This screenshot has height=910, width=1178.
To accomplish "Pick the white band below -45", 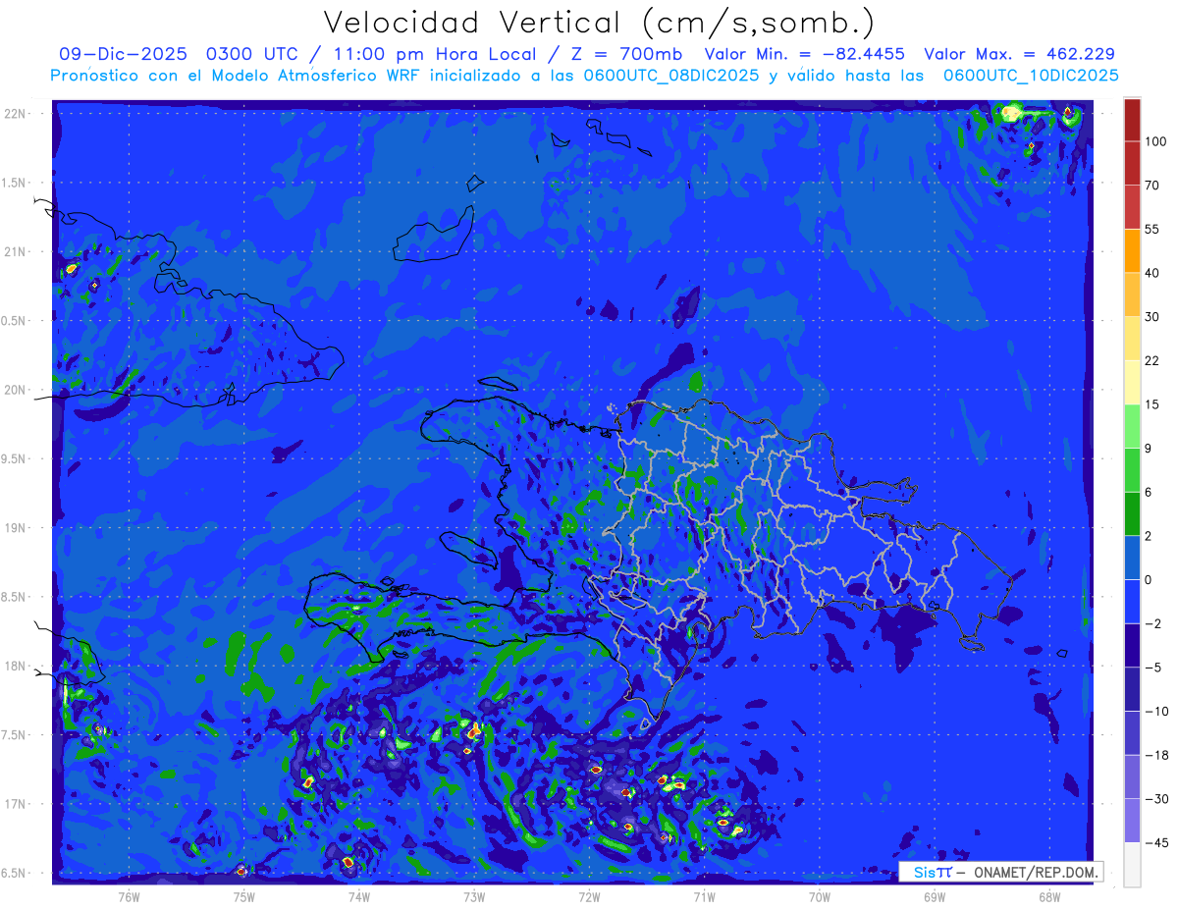I will [x=1132, y=864].
